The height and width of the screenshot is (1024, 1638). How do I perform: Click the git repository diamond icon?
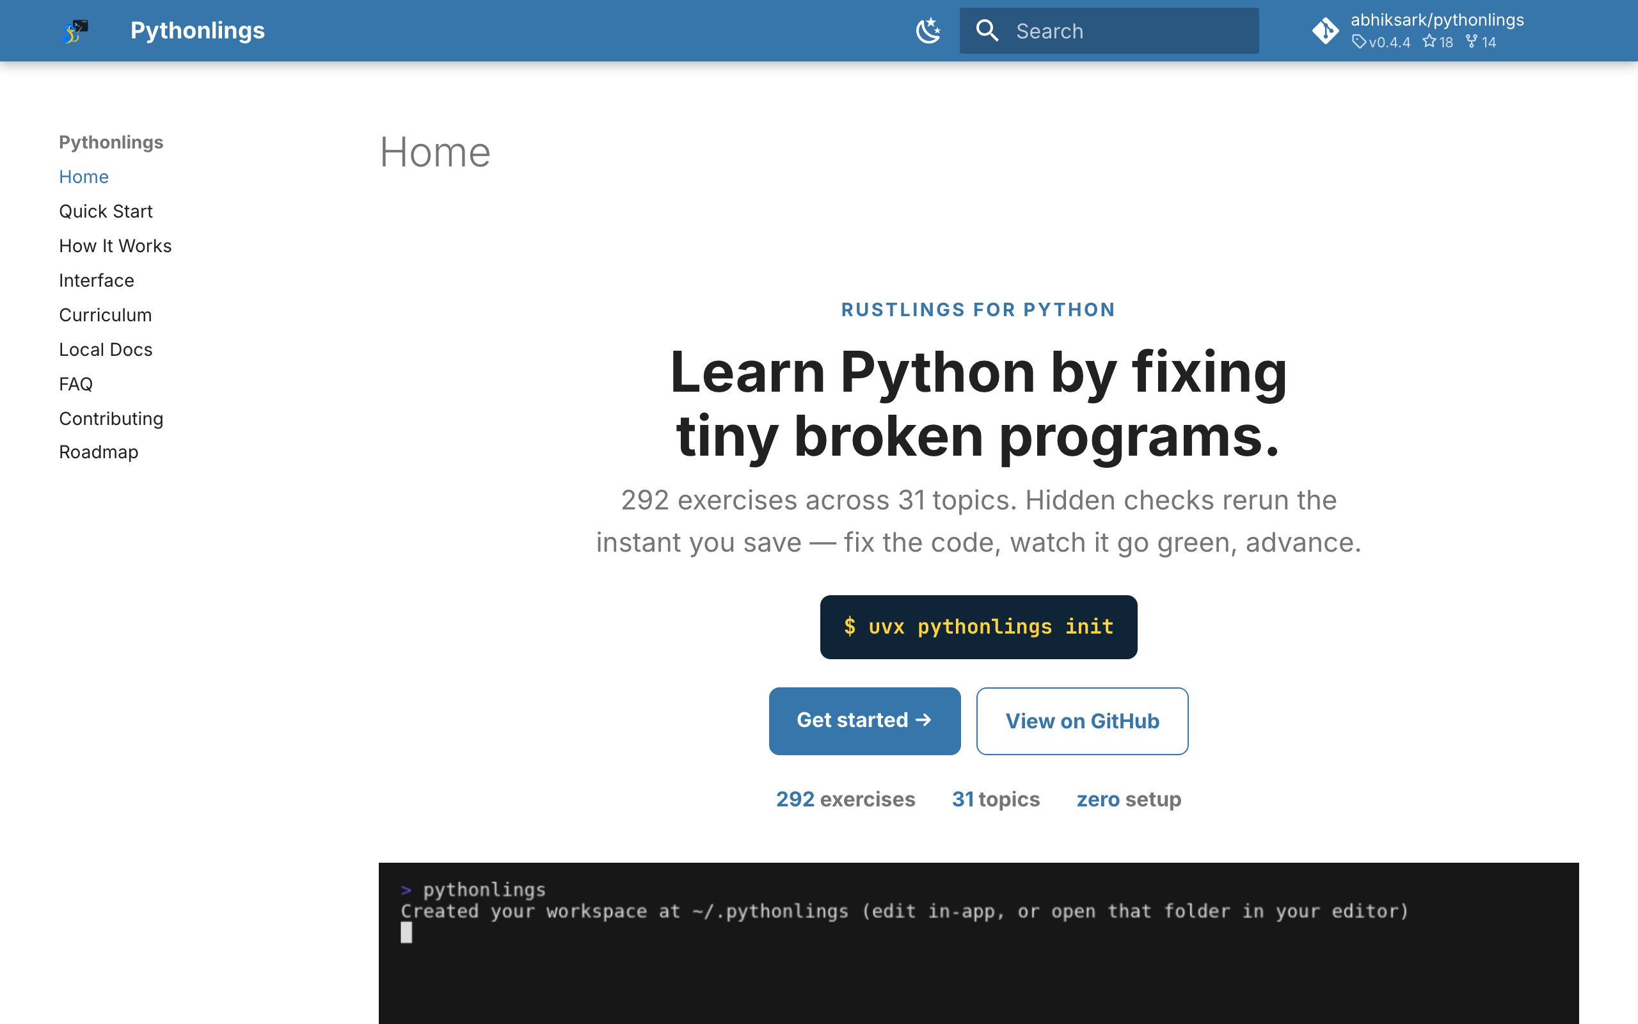[x=1324, y=31]
